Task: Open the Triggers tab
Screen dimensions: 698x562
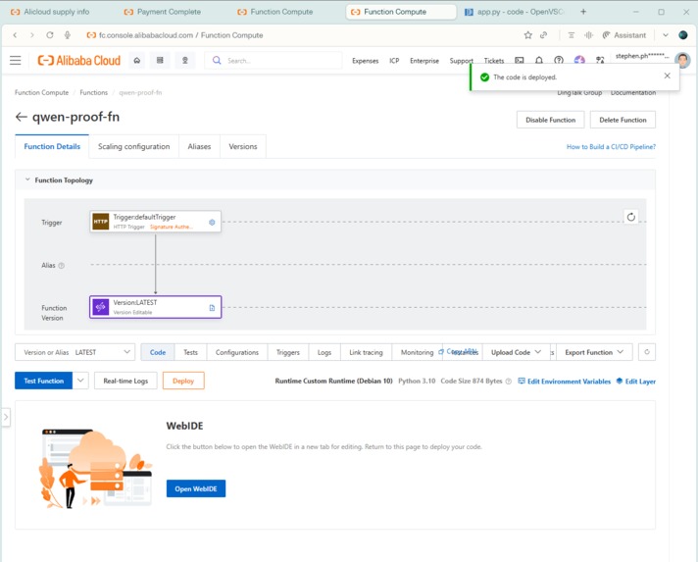Action: 288,352
